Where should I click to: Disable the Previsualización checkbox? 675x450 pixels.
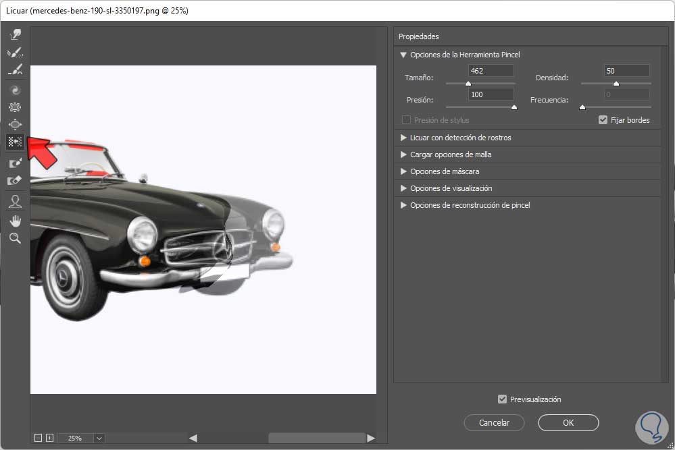click(x=502, y=399)
